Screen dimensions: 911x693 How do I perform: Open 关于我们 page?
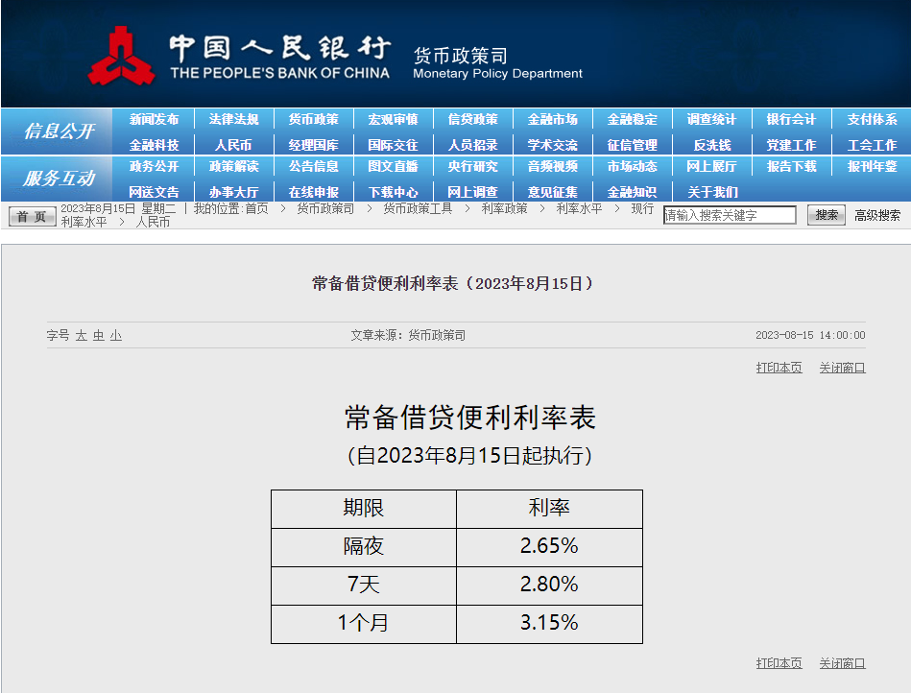(711, 192)
